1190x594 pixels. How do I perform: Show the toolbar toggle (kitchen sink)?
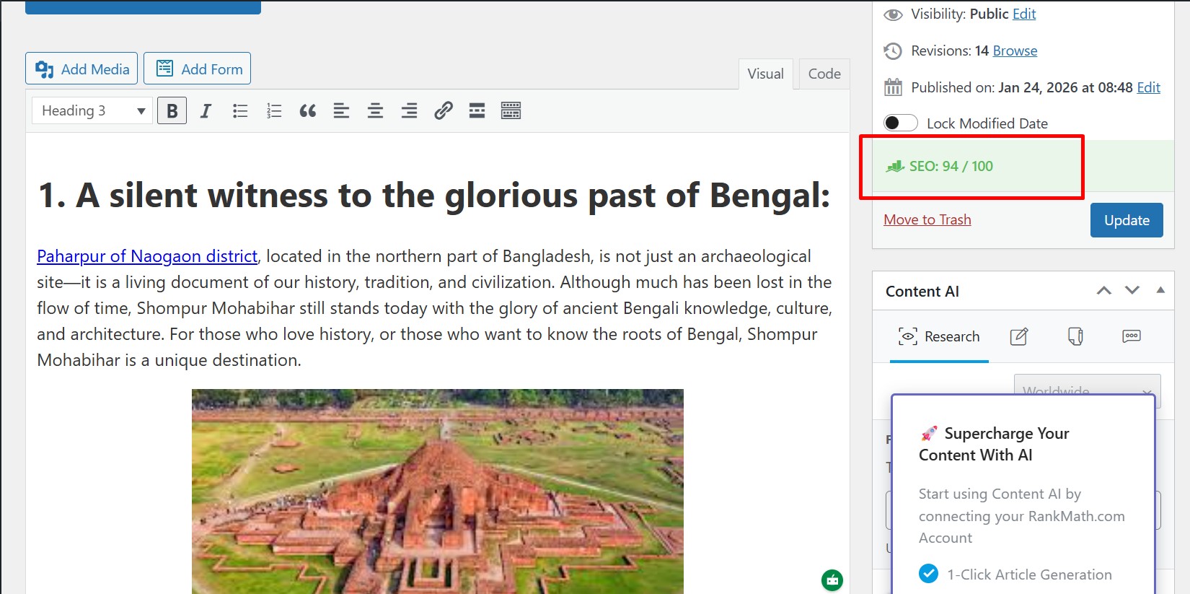coord(511,111)
